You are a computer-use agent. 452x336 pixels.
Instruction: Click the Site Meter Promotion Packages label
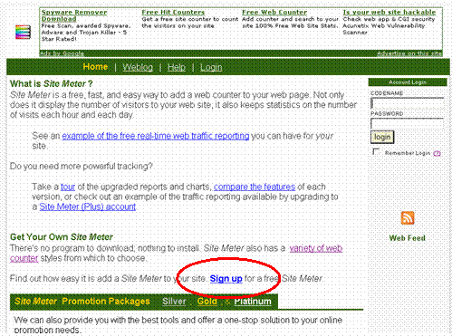pyautogui.click(x=82, y=302)
